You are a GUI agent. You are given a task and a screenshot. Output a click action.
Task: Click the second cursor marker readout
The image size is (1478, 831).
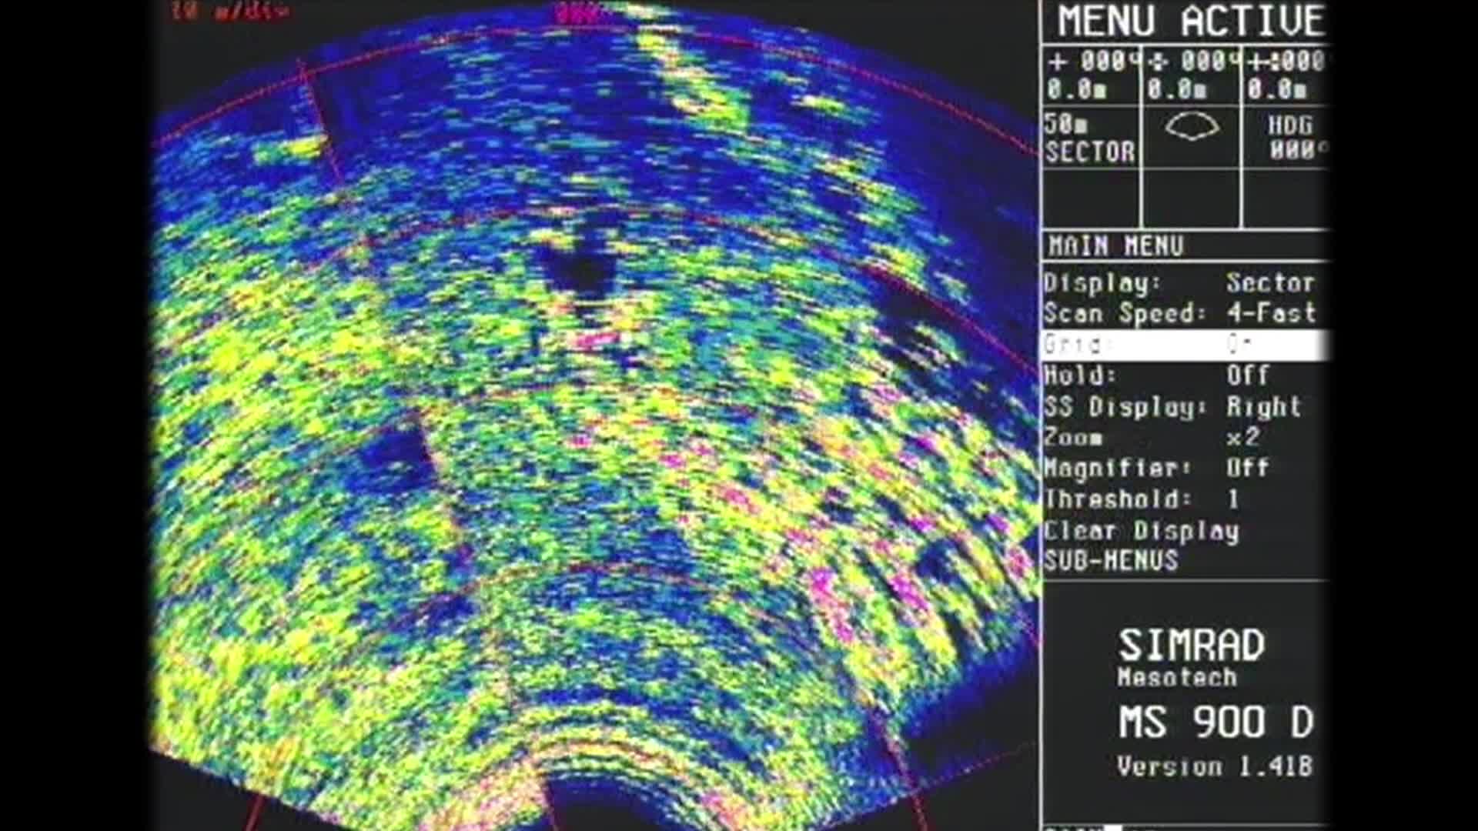(x=1192, y=75)
